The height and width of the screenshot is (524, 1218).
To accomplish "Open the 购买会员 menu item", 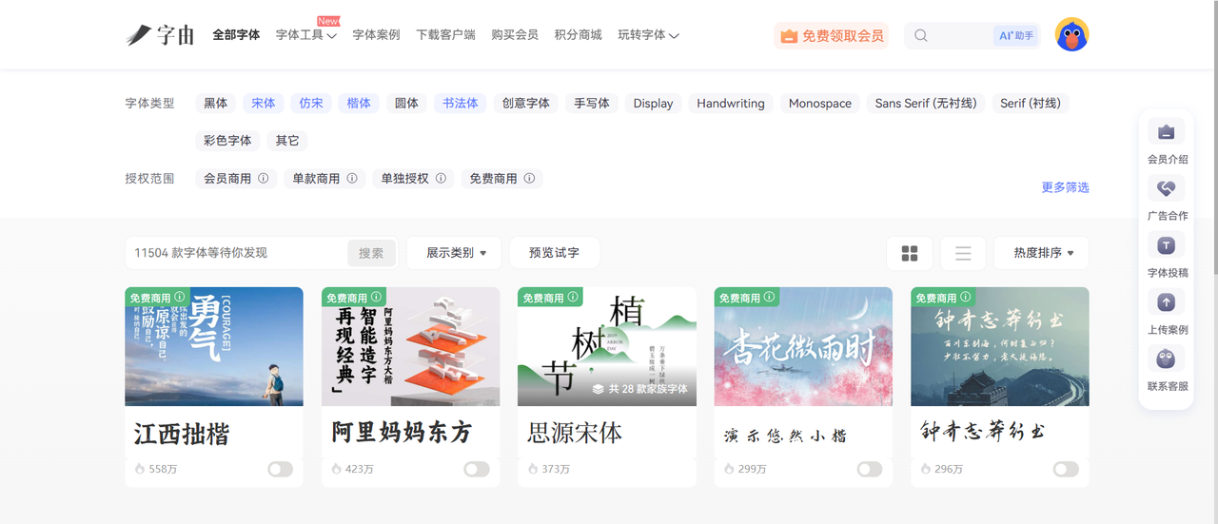I will click(515, 35).
